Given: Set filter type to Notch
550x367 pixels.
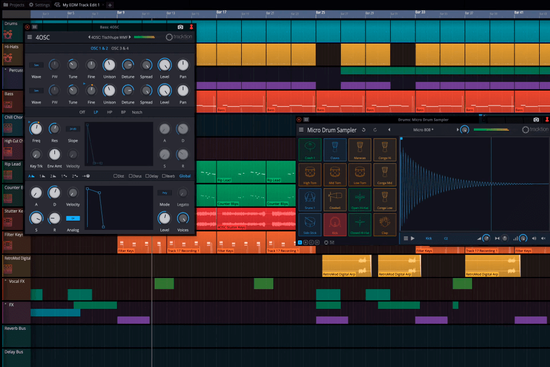Looking at the screenshot, I should click(137, 112).
